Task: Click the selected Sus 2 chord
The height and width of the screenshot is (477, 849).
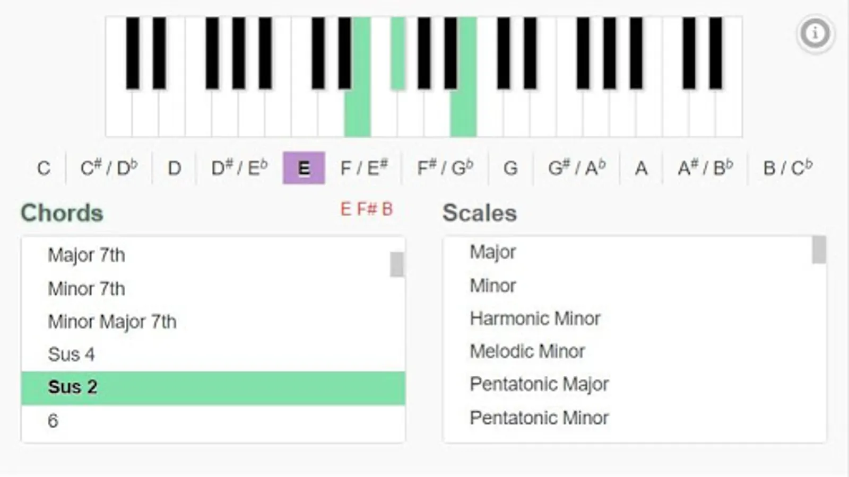Action: pyautogui.click(x=73, y=387)
